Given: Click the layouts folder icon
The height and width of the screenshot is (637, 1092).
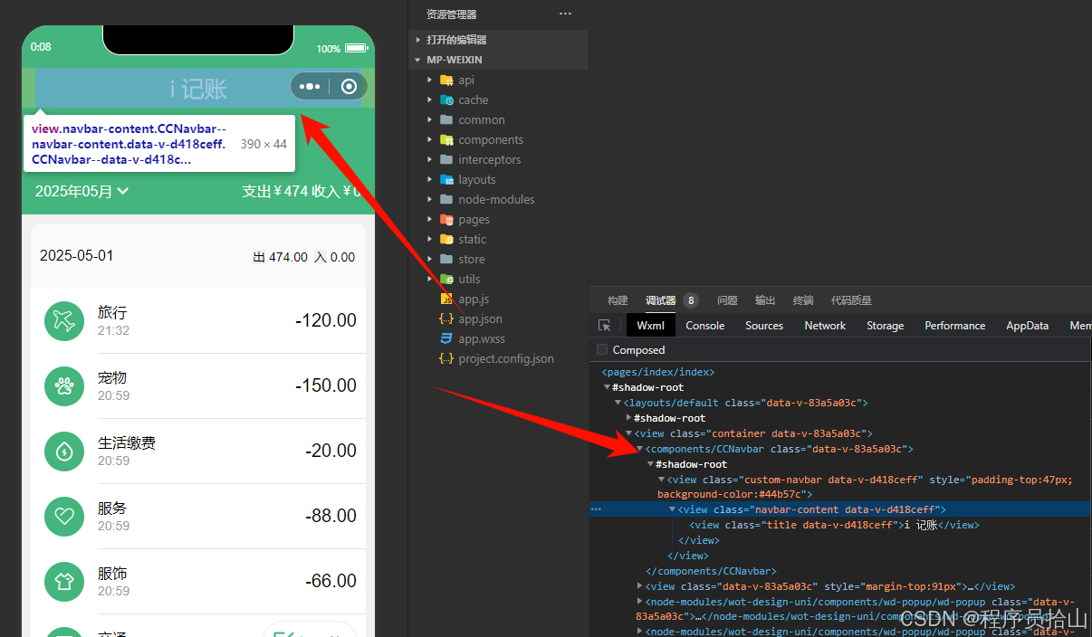Looking at the screenshot, I should pyautogui.click(x=446, y=180).
